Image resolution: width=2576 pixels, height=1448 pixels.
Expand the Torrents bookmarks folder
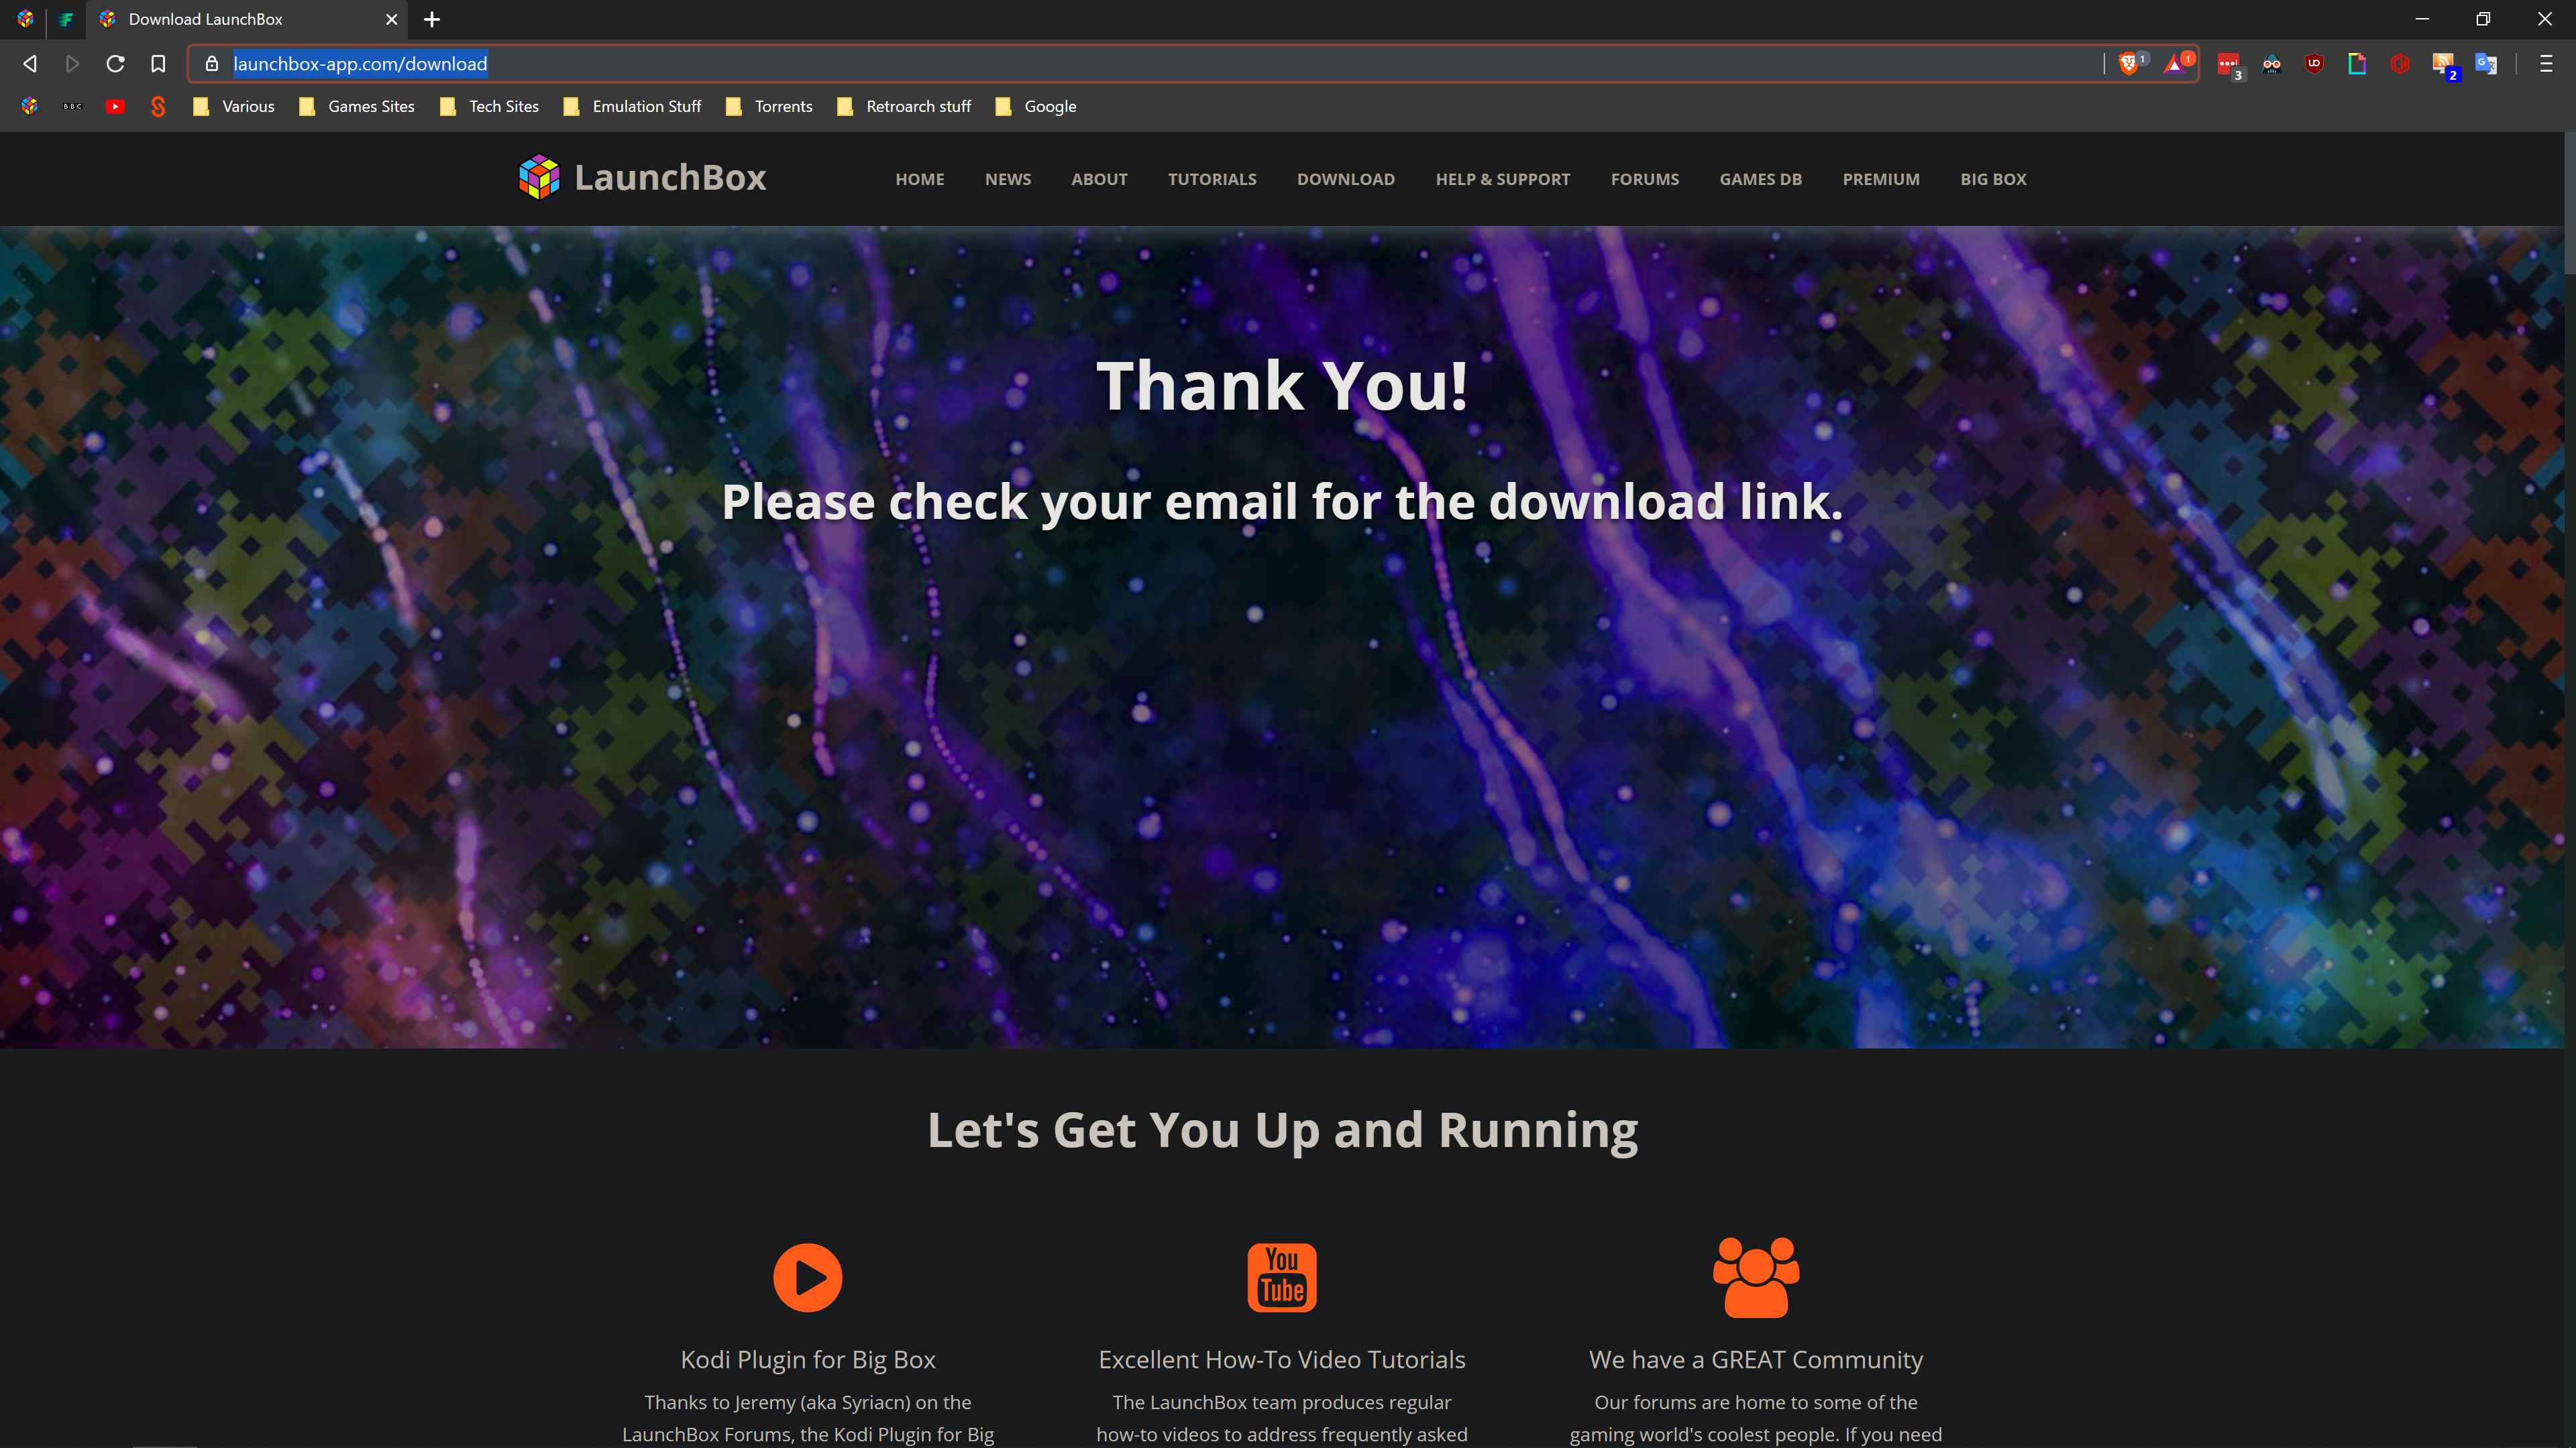tap(769, 106)
